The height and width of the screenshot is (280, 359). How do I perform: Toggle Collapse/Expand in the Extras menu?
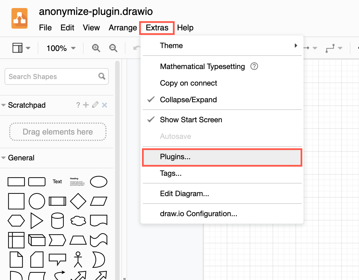click(188, 100)
